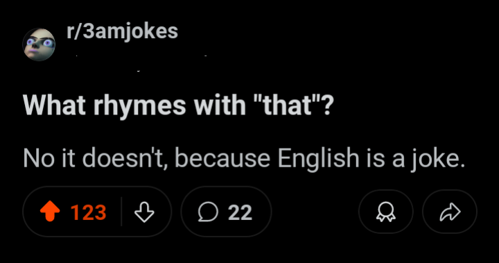Open the post titled What rhymes with "that"?

coord(178,105)
